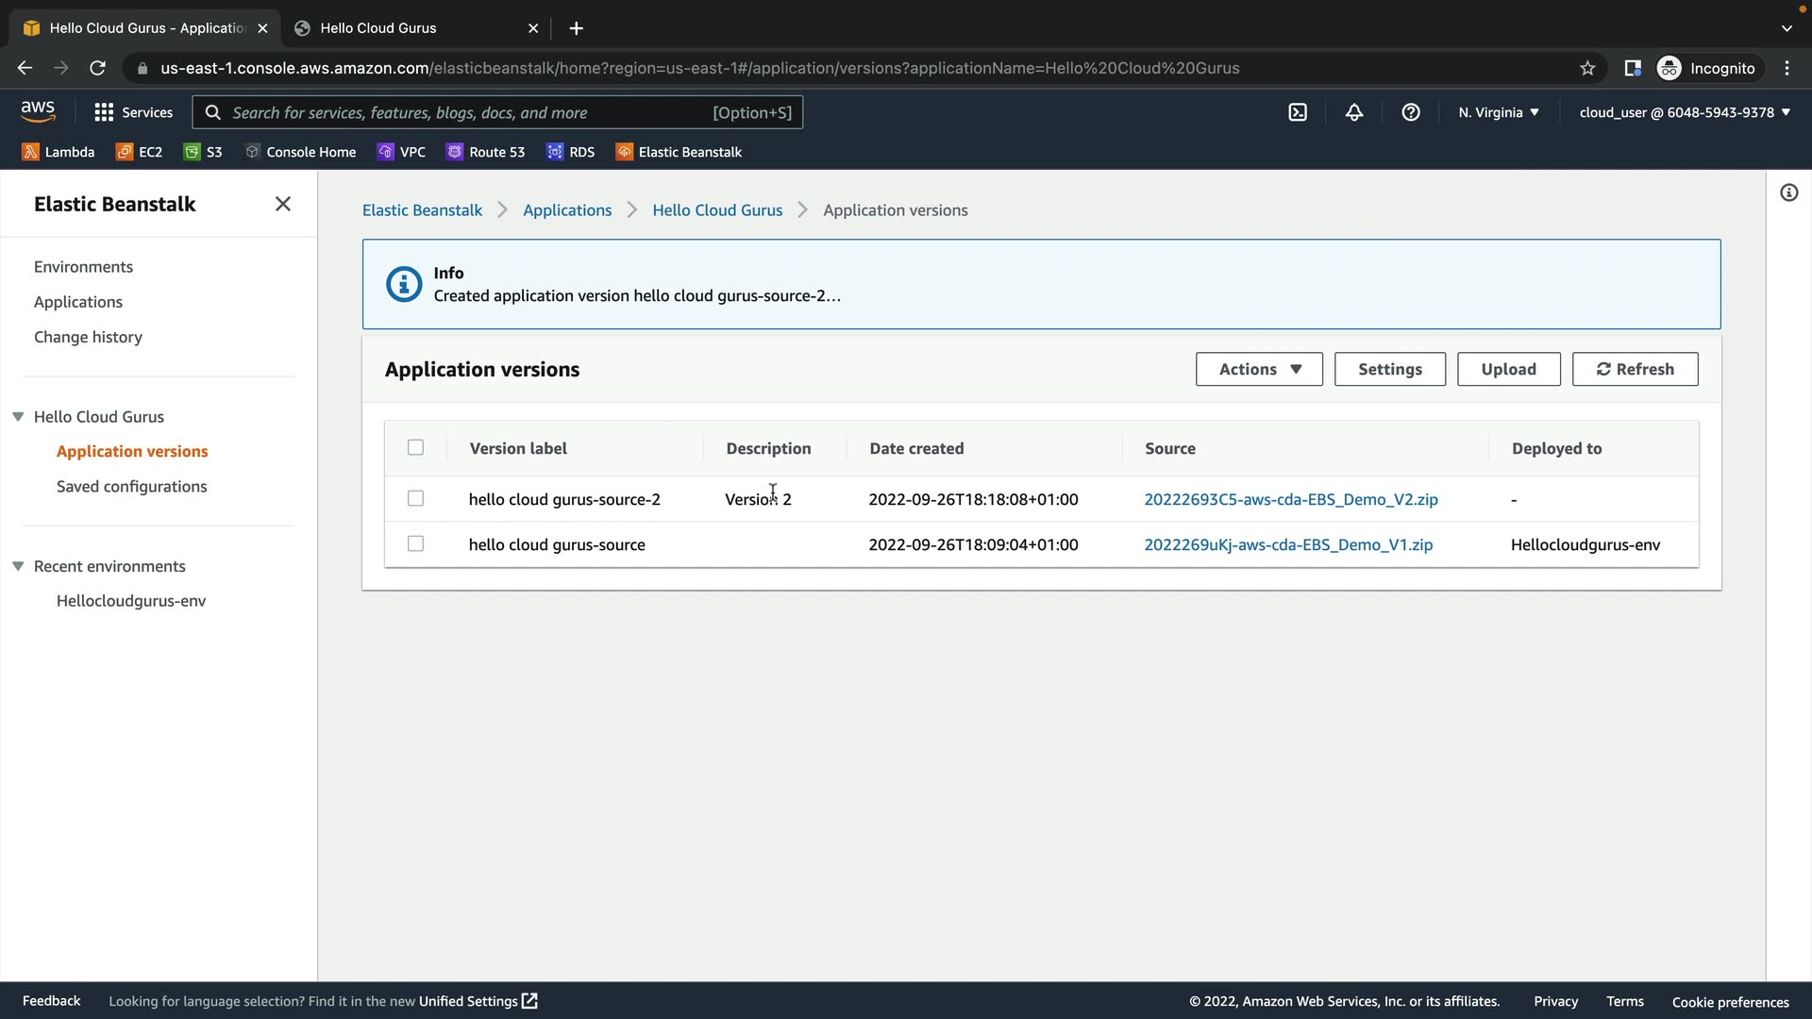Screen dimensions: 1812x1019
Task: Select the hello cloud gurus-source checkbox
Action: pos(415,543)
